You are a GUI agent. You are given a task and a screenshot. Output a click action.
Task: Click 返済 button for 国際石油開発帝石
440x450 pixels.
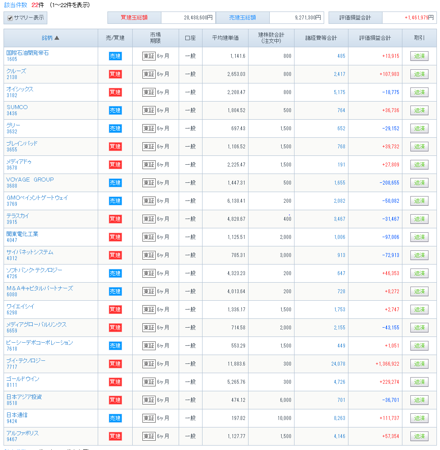point(419,56)
